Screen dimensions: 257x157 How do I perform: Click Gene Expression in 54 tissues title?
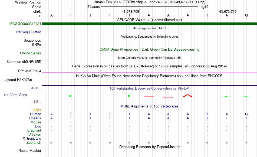149,66
